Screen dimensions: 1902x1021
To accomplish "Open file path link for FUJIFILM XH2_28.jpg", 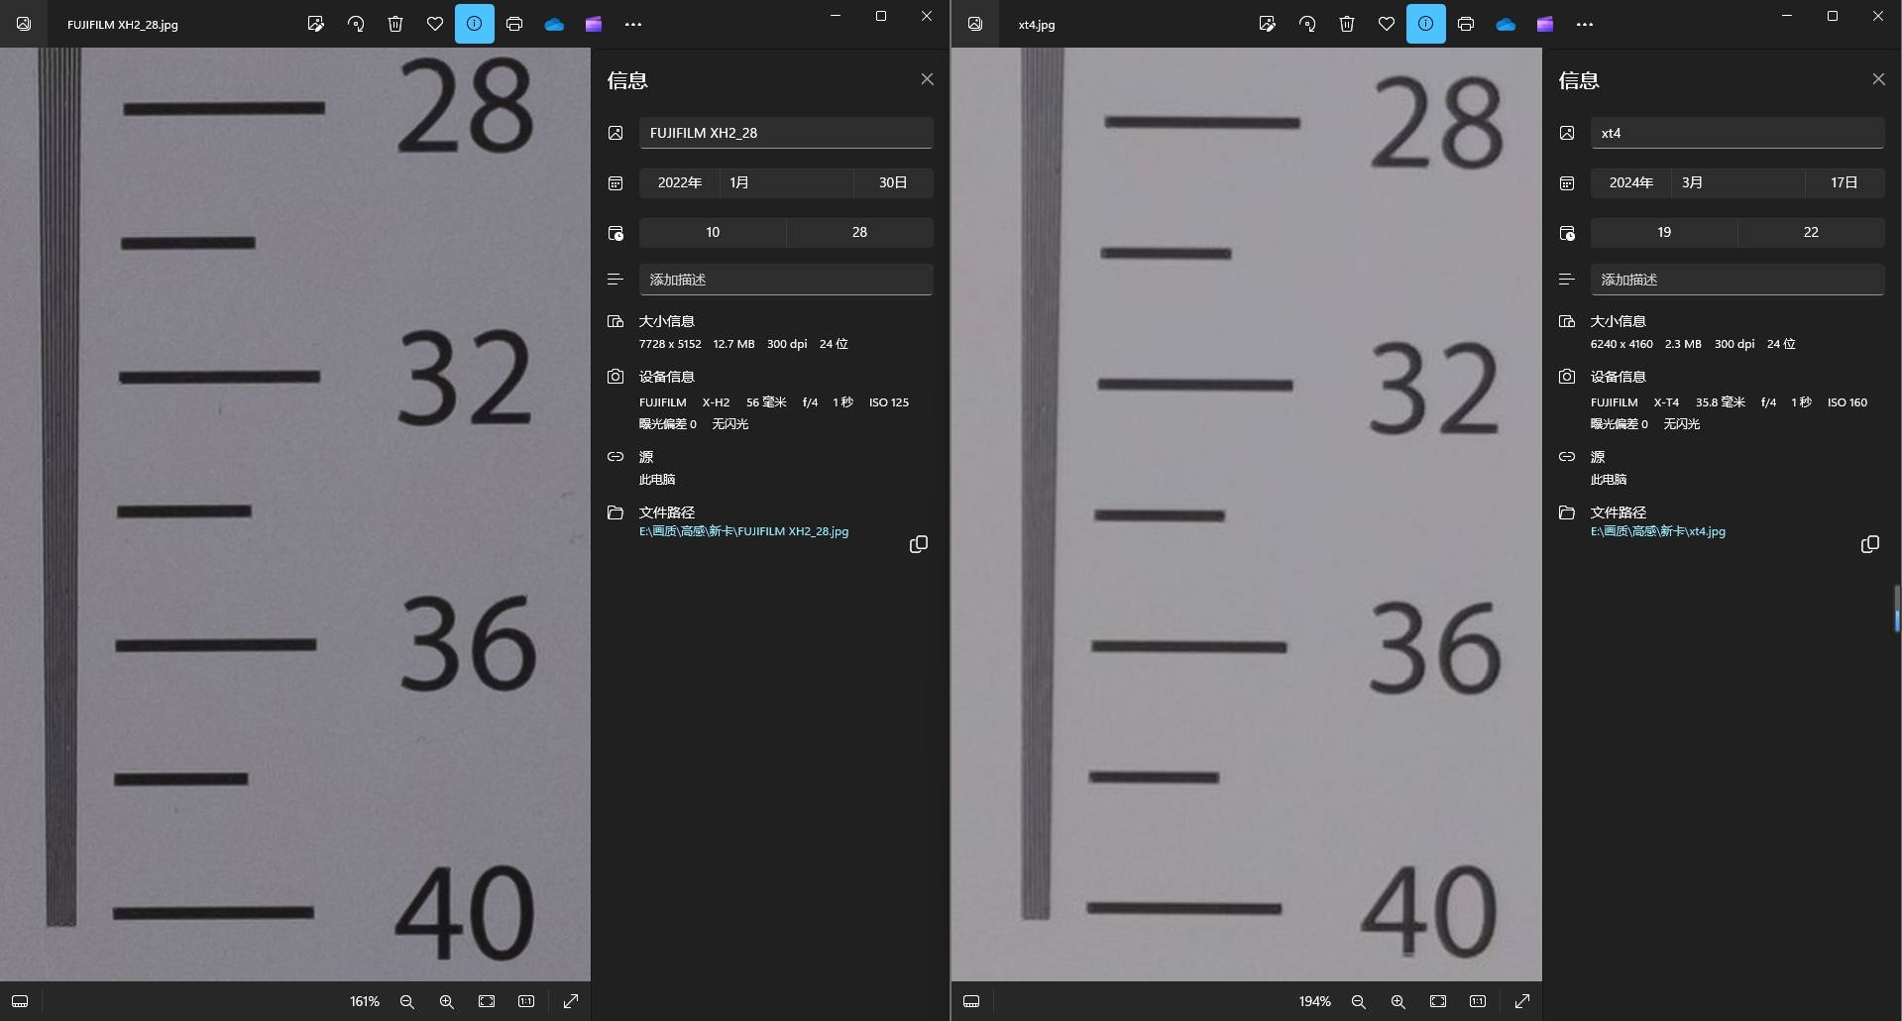I will (x=743, y=531).
